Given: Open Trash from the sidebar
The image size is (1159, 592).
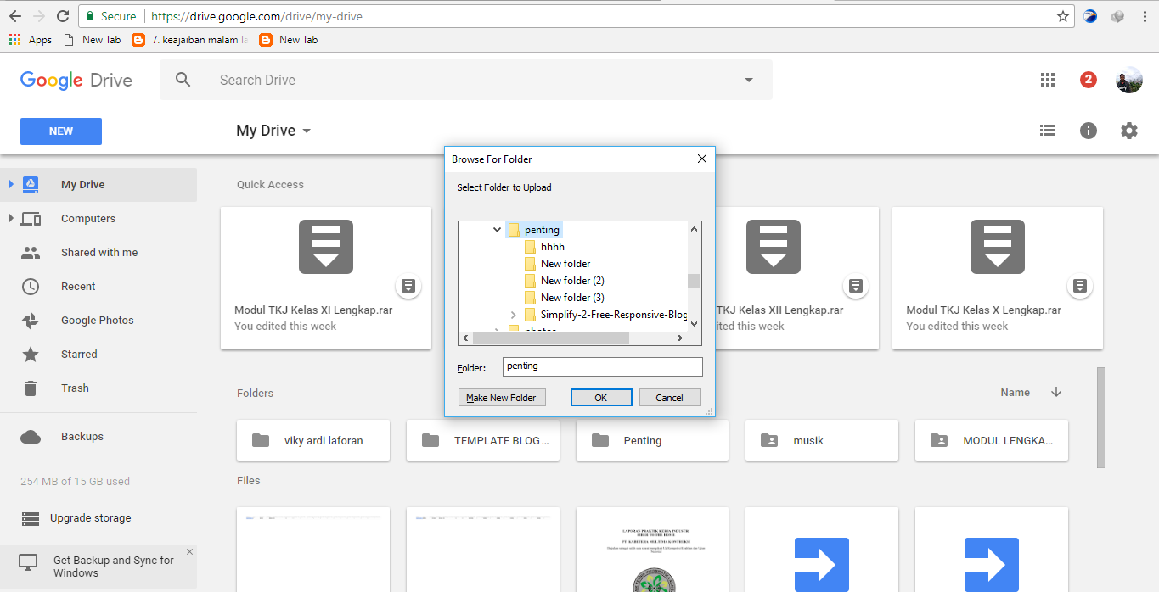Looking at the screenshot, I should pos(74,388).
